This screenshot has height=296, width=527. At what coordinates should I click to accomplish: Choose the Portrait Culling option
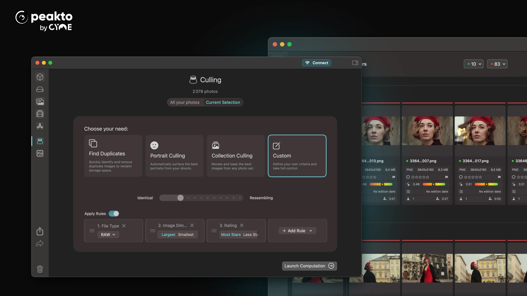coord(174,156)
